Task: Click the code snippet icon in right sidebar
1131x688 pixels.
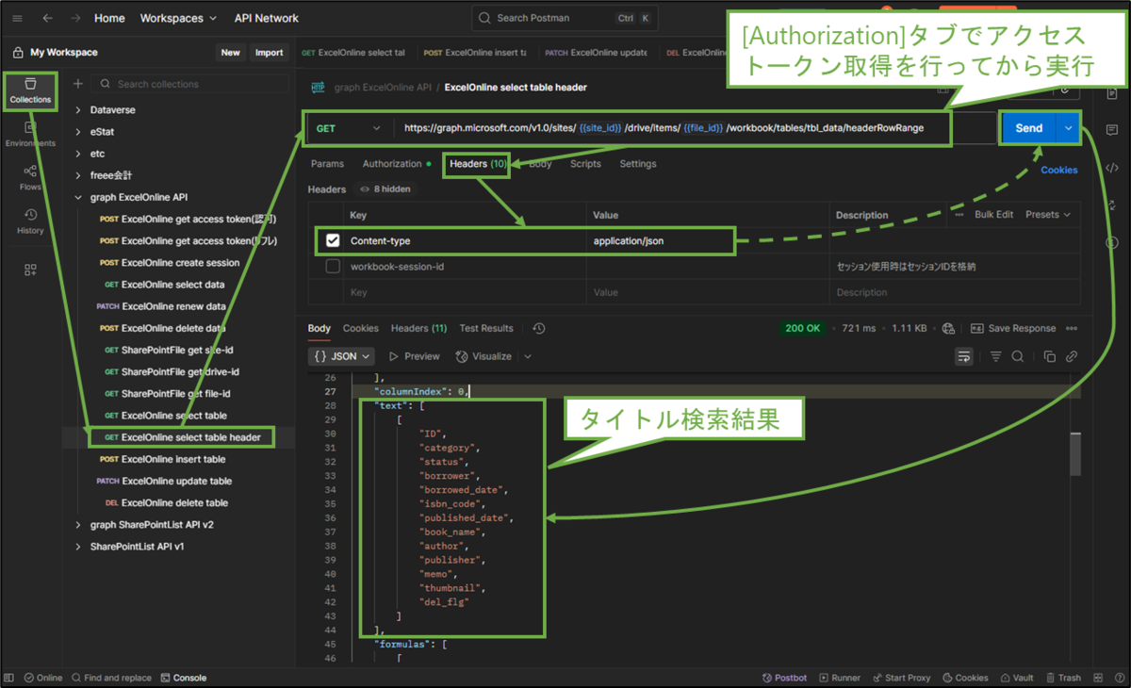Action: click(x=1112, y=168)
